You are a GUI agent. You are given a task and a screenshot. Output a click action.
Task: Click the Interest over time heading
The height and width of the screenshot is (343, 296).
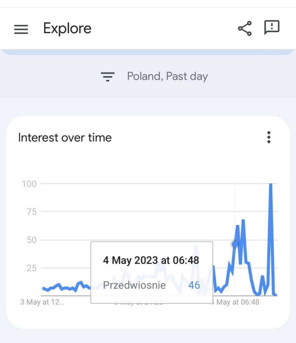pyautogui.click(x=65, y=138)
